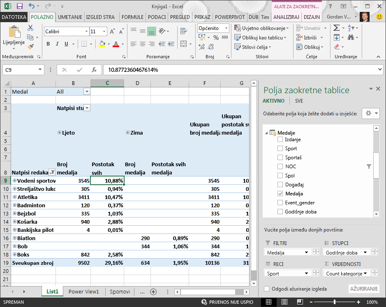This screenshot has height=307, width=386.
Task: Click the Sort and Filter icon
Action: coord(351,28)
